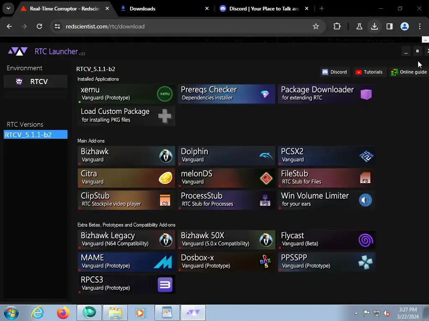
Task: Click the melonDS red icon
Action: [266, 178]
